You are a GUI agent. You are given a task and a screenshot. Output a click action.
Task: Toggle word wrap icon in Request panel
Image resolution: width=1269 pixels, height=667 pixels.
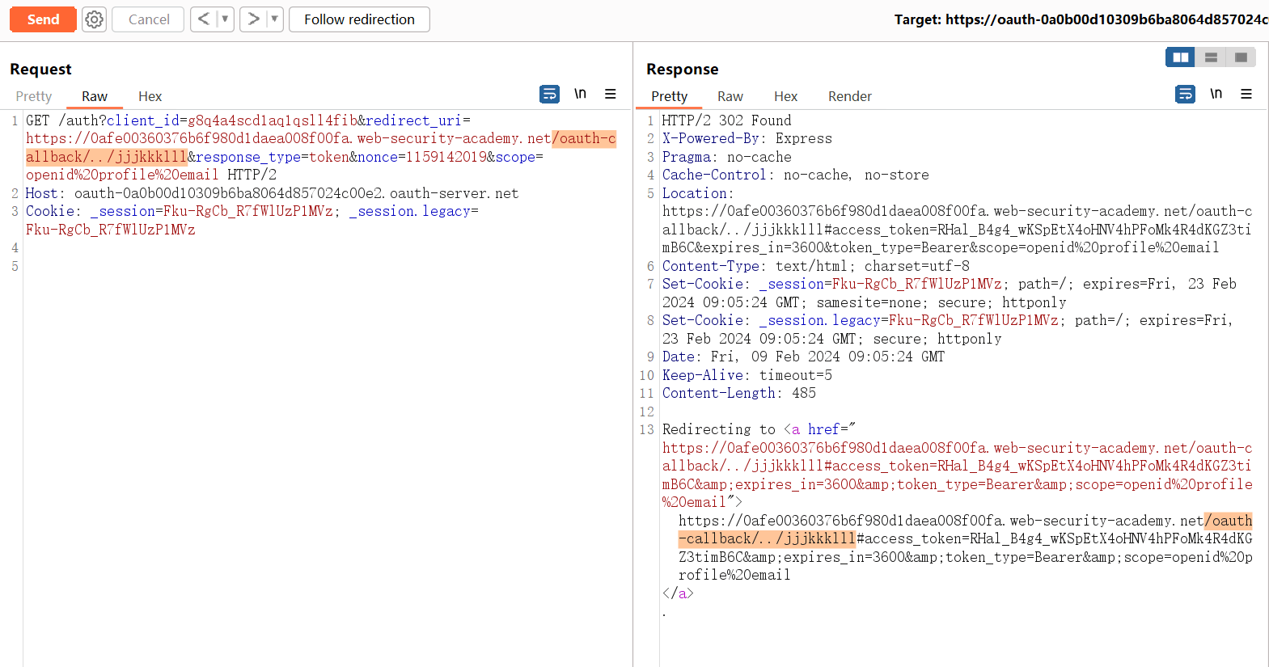(549, 95)
